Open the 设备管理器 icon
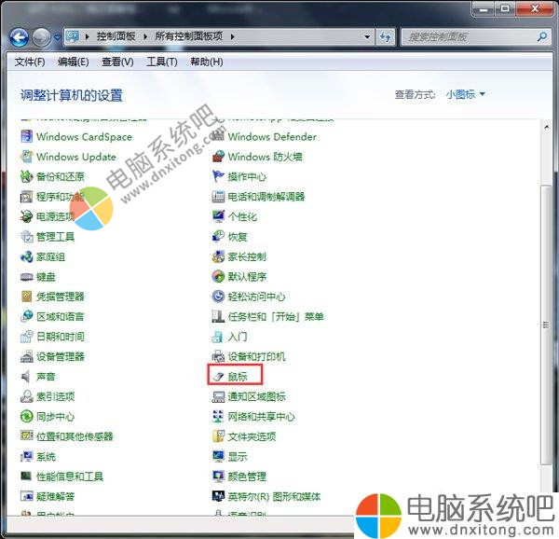 [x=26, y=356]
